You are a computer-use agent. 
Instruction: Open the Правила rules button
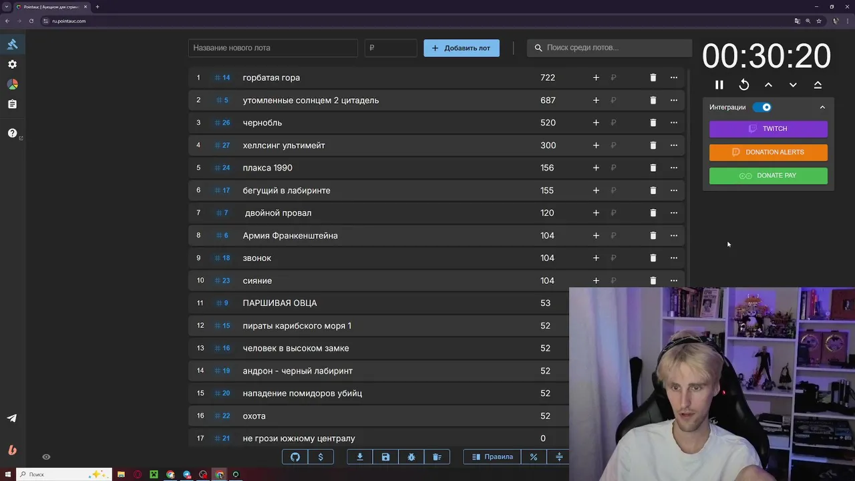pyautogui.click(x=492, y=457)
